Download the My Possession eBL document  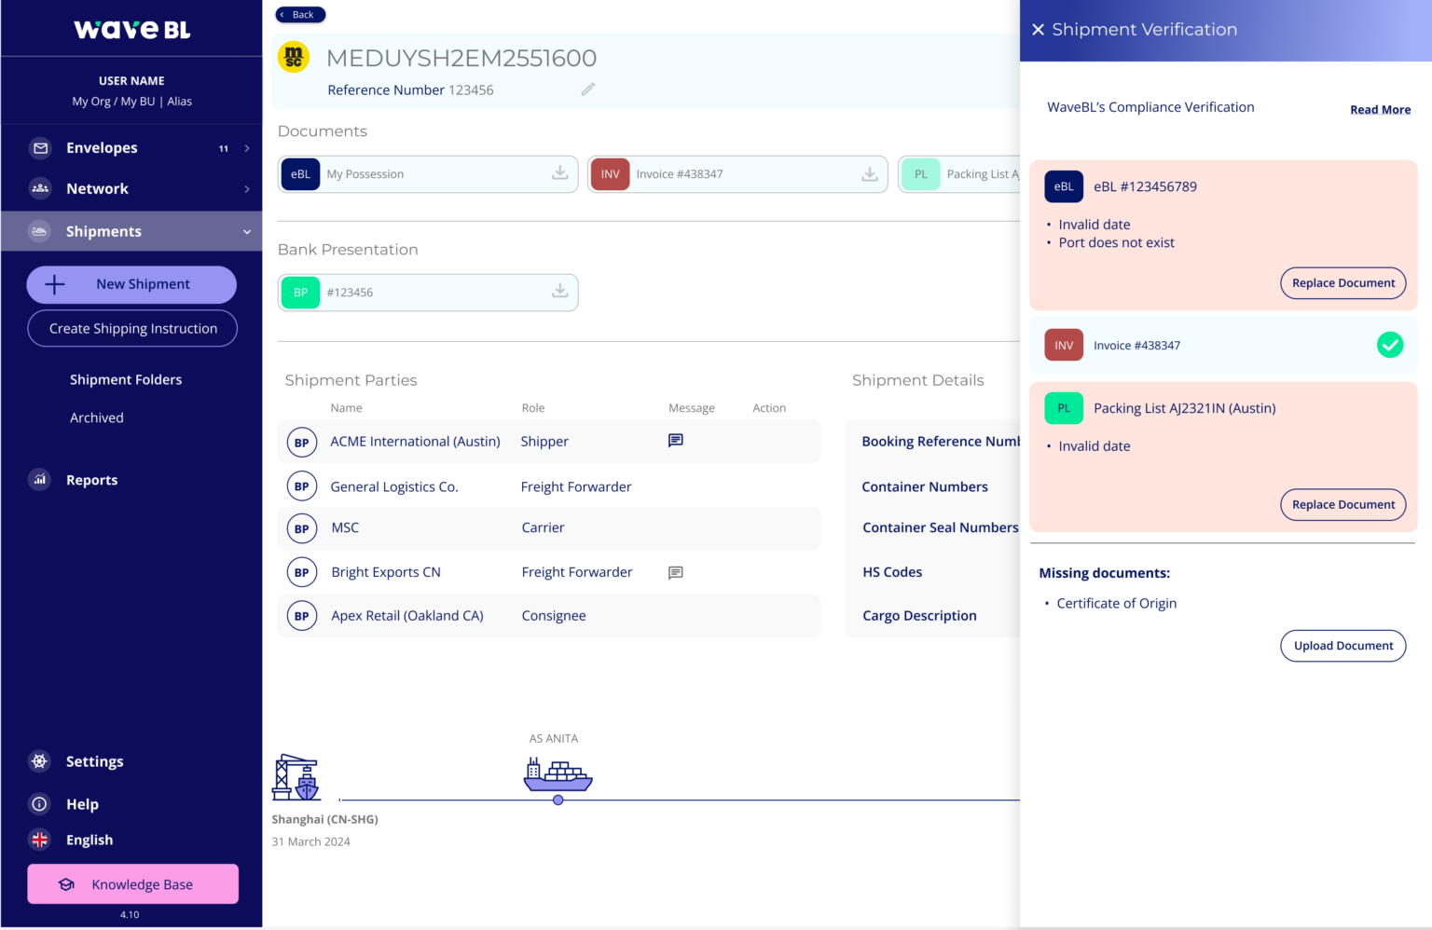[x=559, y=173]
